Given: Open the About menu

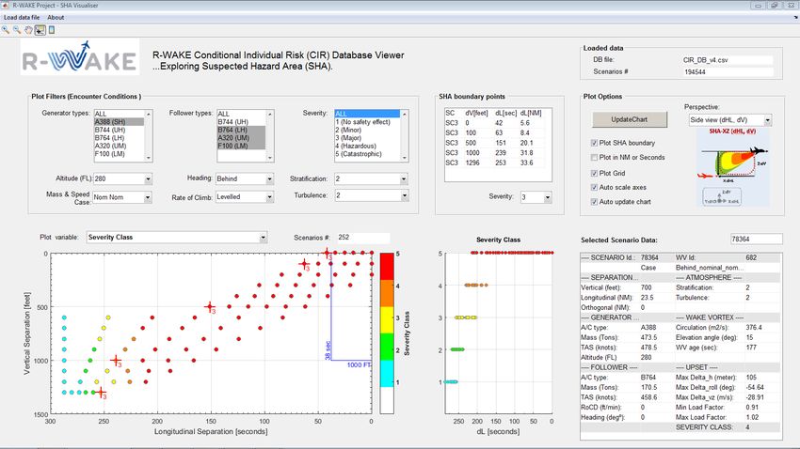Looking at the screenshot, I should coord(56,17).
